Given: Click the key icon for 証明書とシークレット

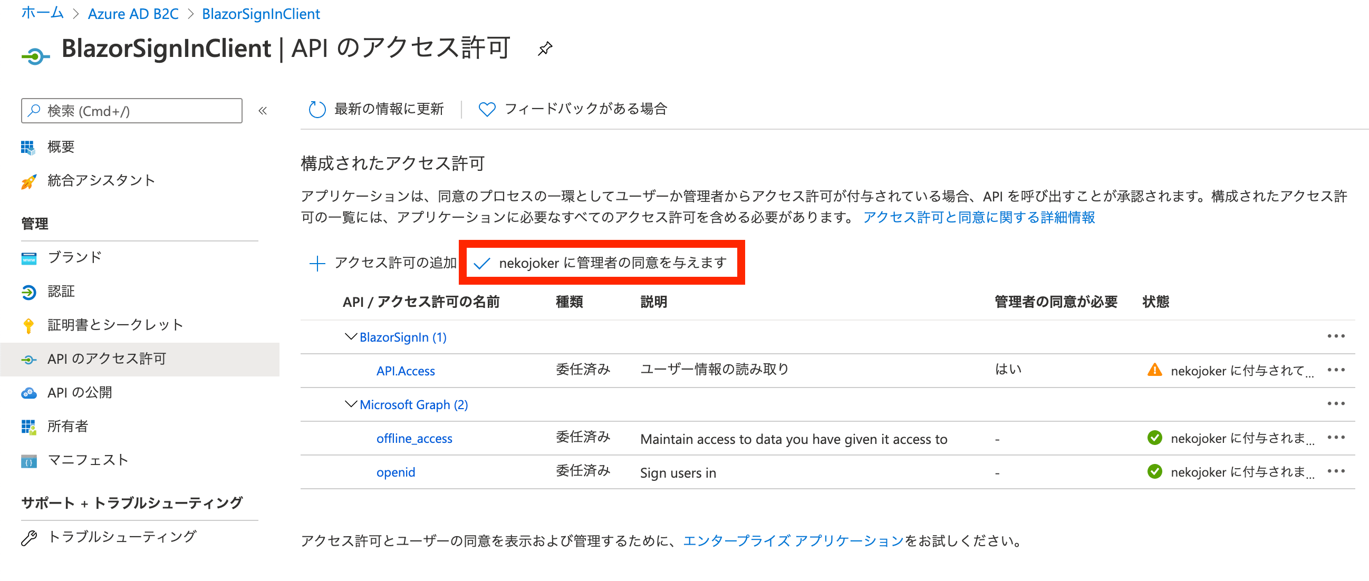Looking at the screenshot, I should pos(28,325).
